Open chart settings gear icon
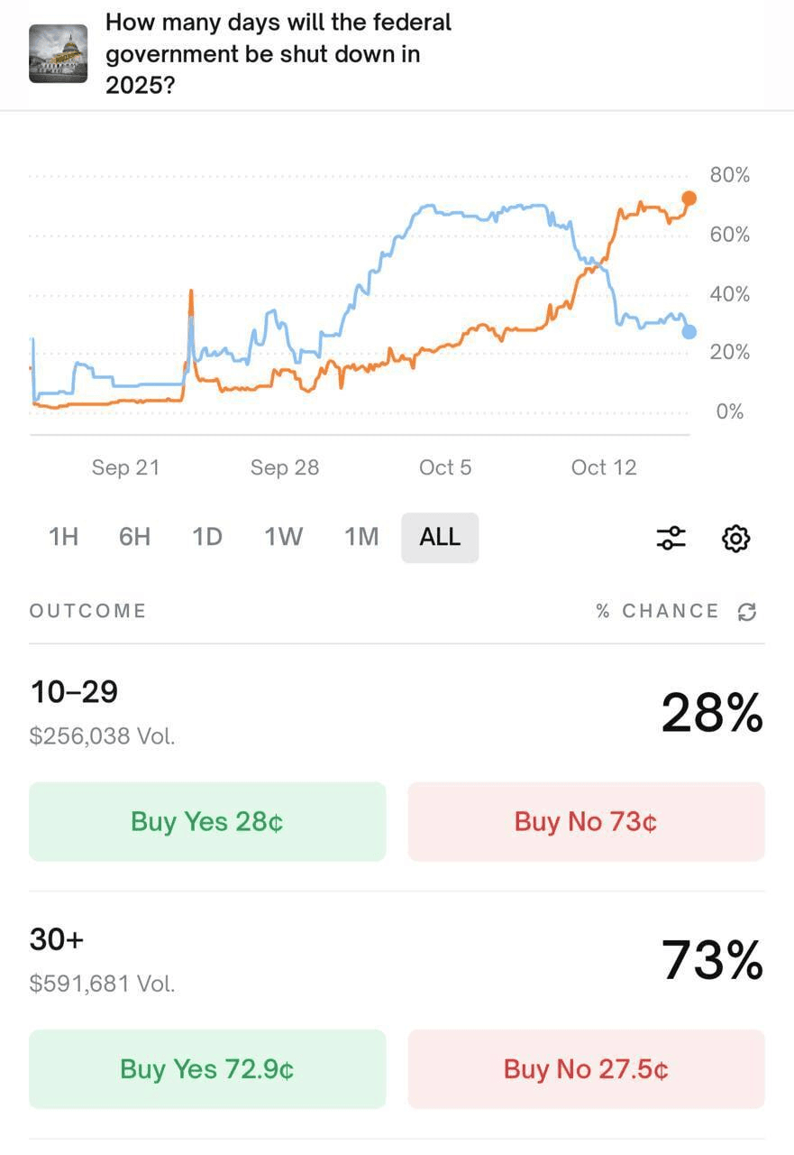This screenshot has height=1155, width=794. pyautogui.click(x=736, y=539)
